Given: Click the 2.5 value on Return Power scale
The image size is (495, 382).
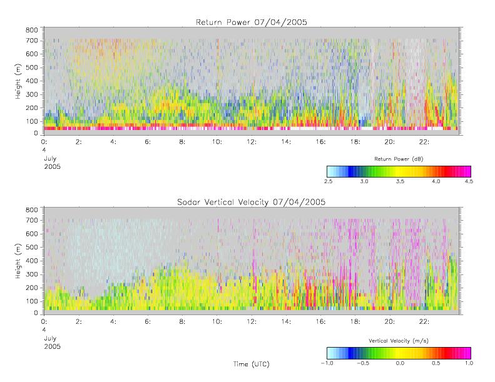Looking at the screenshot, I should tap(328, 181).
